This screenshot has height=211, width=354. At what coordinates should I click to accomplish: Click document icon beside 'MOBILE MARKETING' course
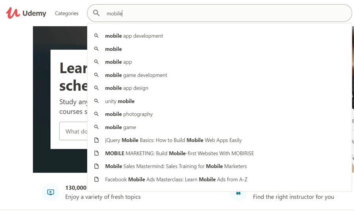coord(96,154)
